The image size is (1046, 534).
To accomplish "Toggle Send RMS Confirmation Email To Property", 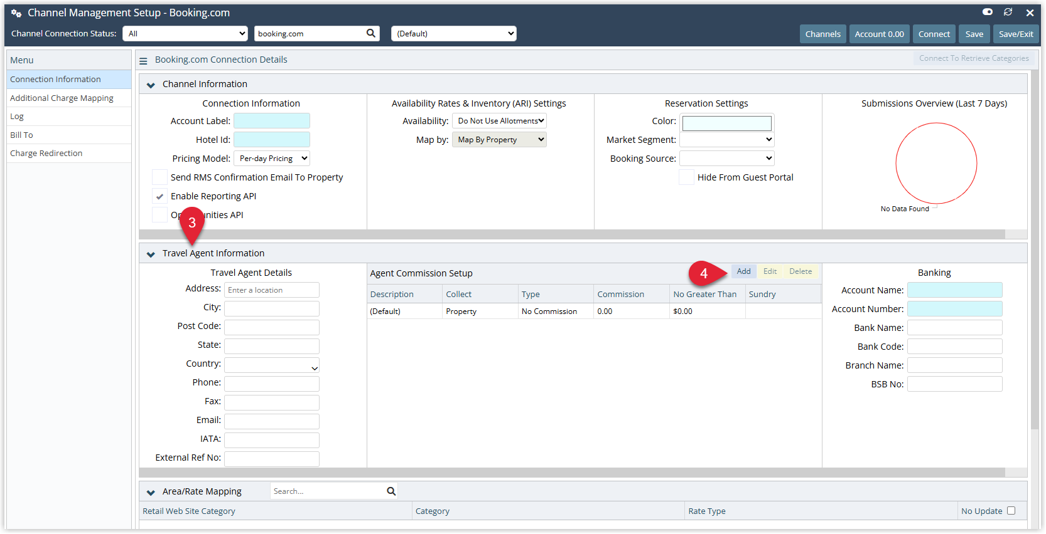I will click(x=160, y=177).
